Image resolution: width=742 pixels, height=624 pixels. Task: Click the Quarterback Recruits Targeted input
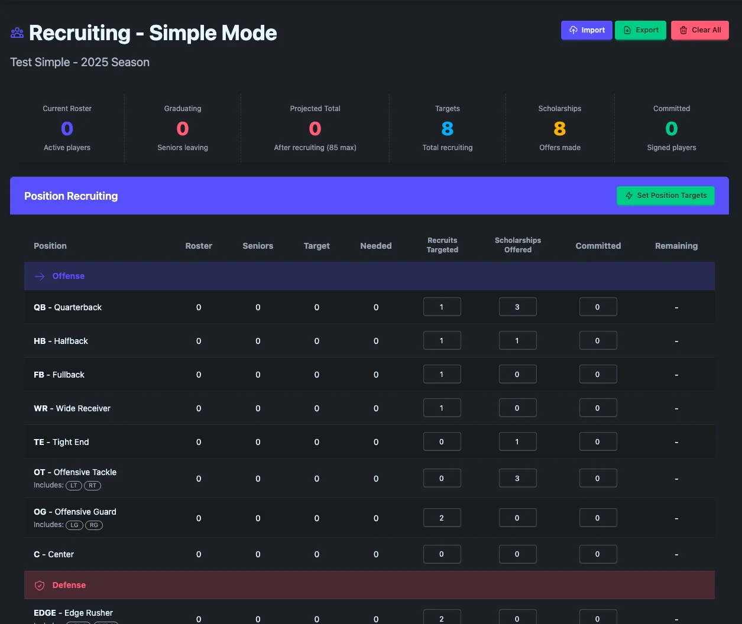442,306
